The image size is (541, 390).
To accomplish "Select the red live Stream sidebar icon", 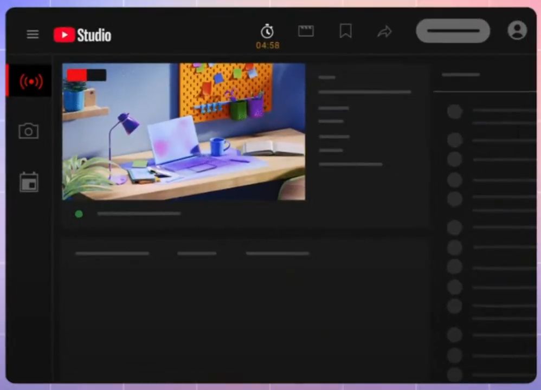I will click(30, 81).
